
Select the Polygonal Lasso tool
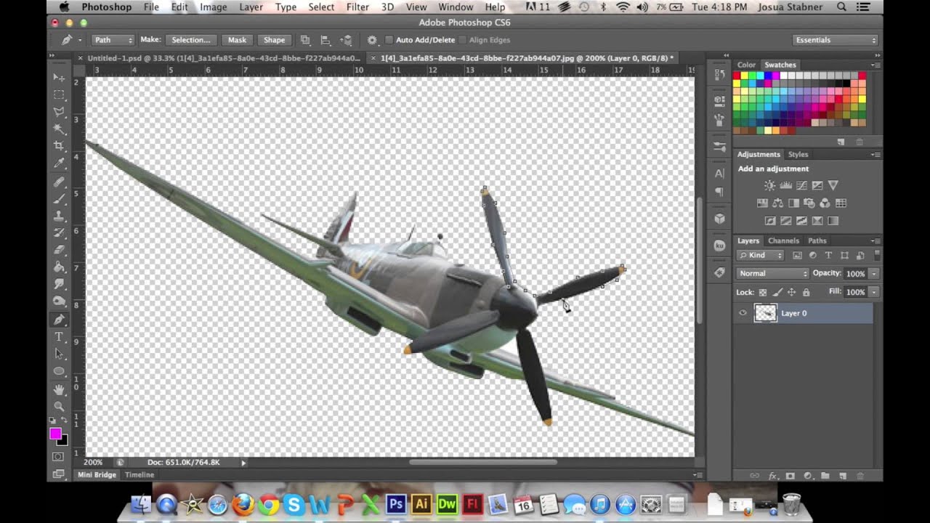59,112
